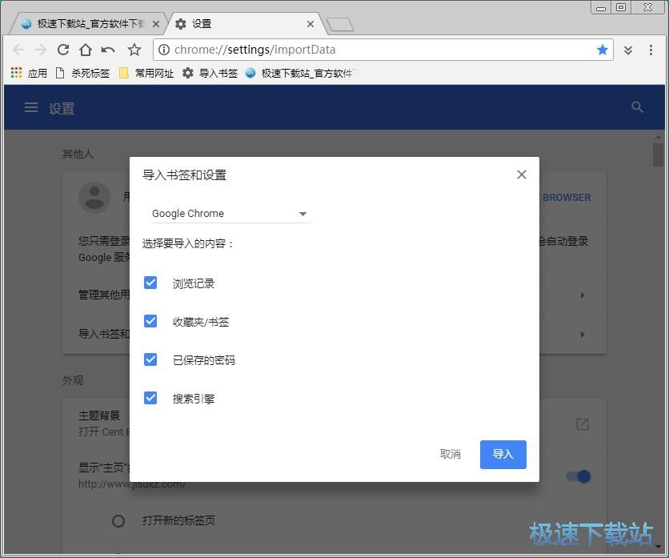The height and width of the screenshot is (558, 669).
Task: Expand the 导入书签和设置 row arrow
Action: click(583, 335)
